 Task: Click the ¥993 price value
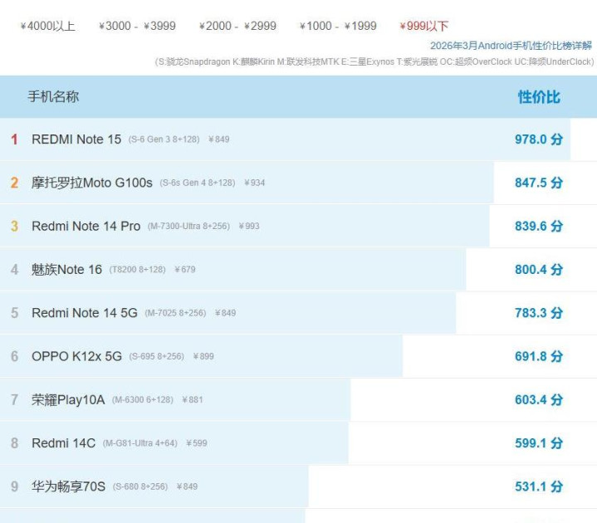click(x=249, y=226)
